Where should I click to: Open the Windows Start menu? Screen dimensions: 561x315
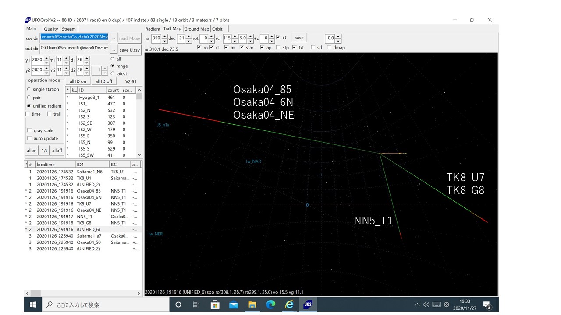32,304
